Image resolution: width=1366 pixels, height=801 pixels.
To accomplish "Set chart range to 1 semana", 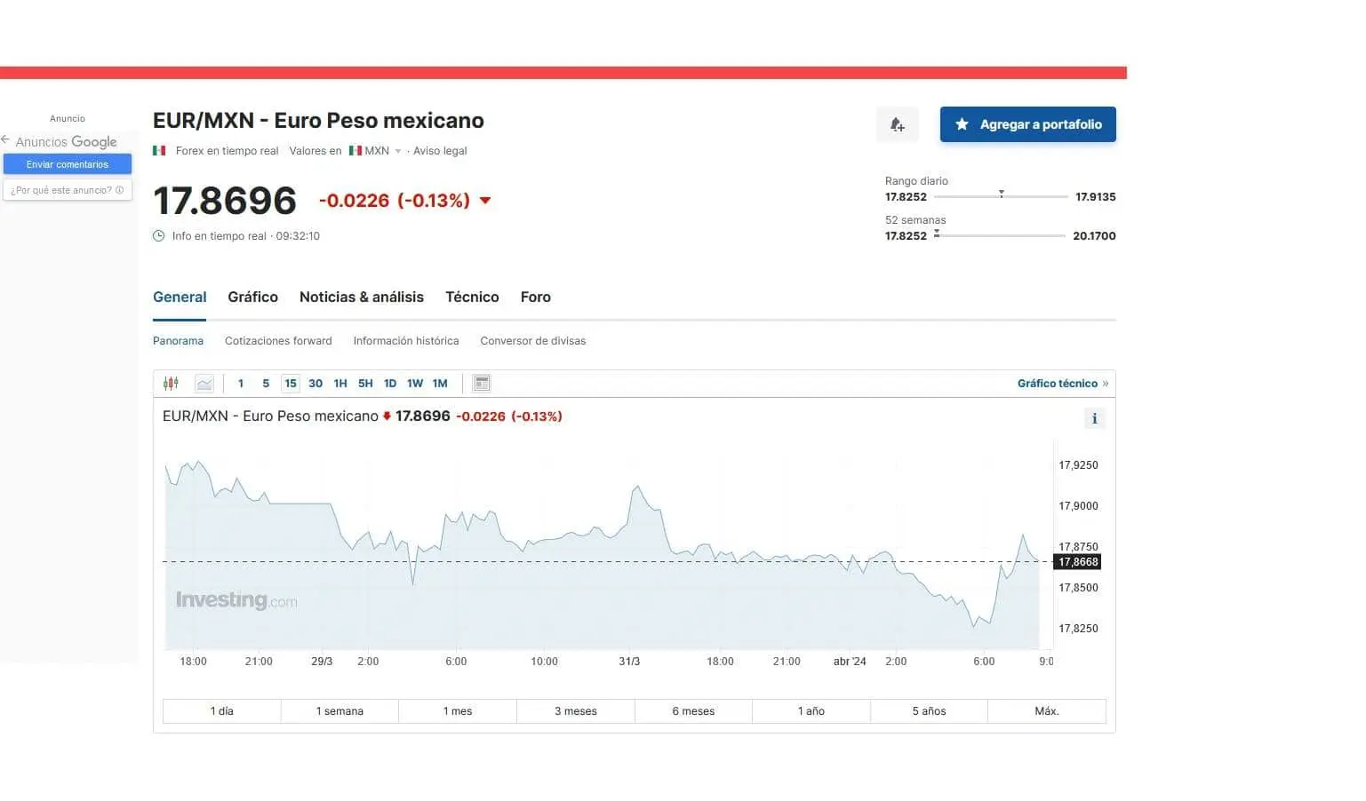I will 340,711.
